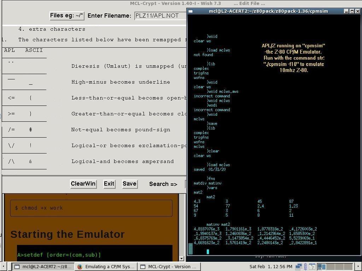
Task: Open the Edit File menu in MCL-Crypt title
Action: tap(249, 3)
